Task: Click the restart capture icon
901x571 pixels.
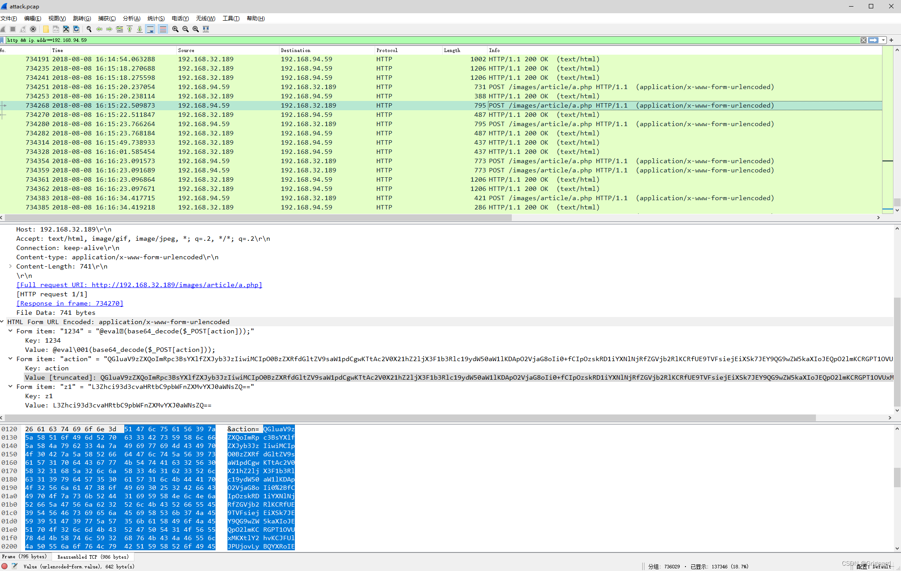Action: pos(23,29)
